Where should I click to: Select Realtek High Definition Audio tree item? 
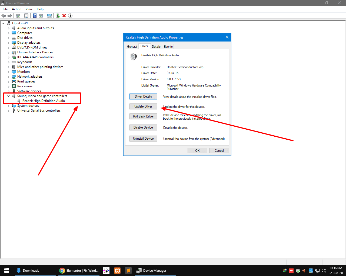tap(44, 101)
